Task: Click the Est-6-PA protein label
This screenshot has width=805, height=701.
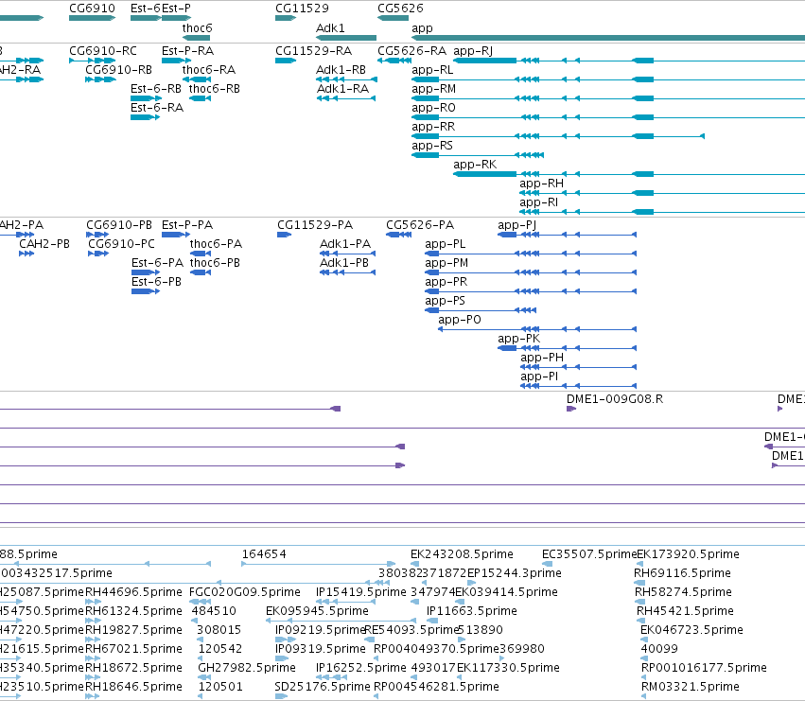Action: click(157, 262)
